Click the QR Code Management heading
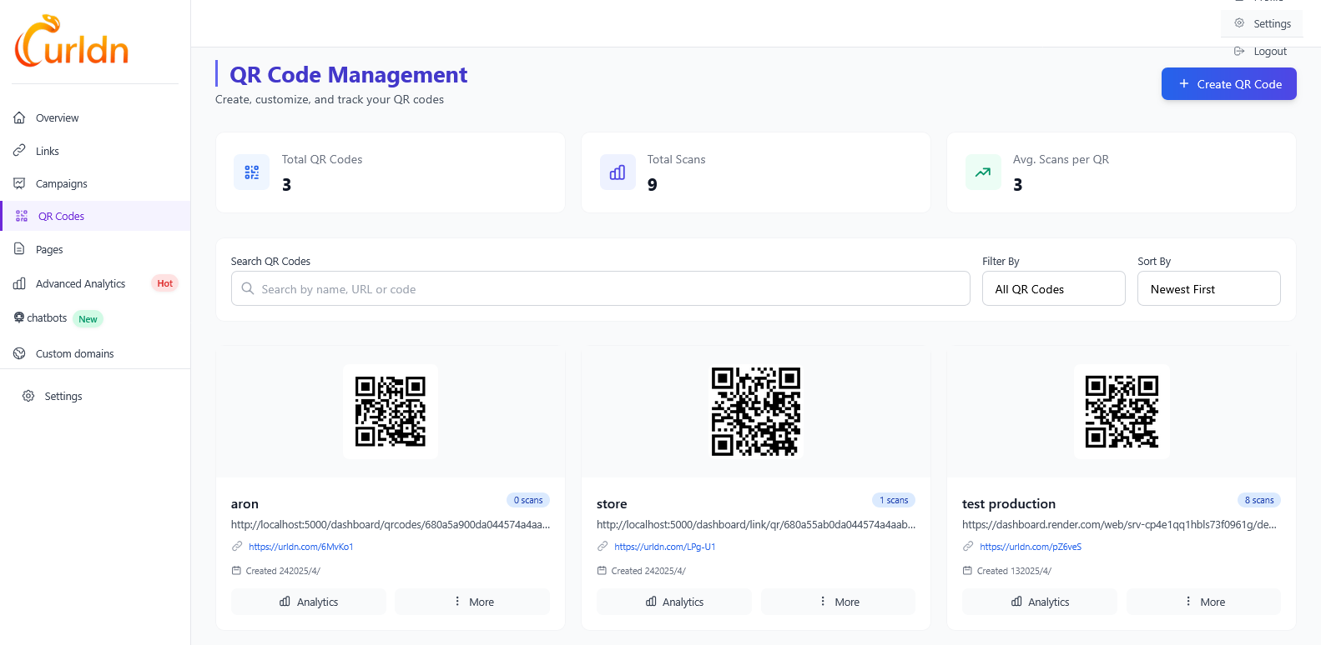 [348, 75]
